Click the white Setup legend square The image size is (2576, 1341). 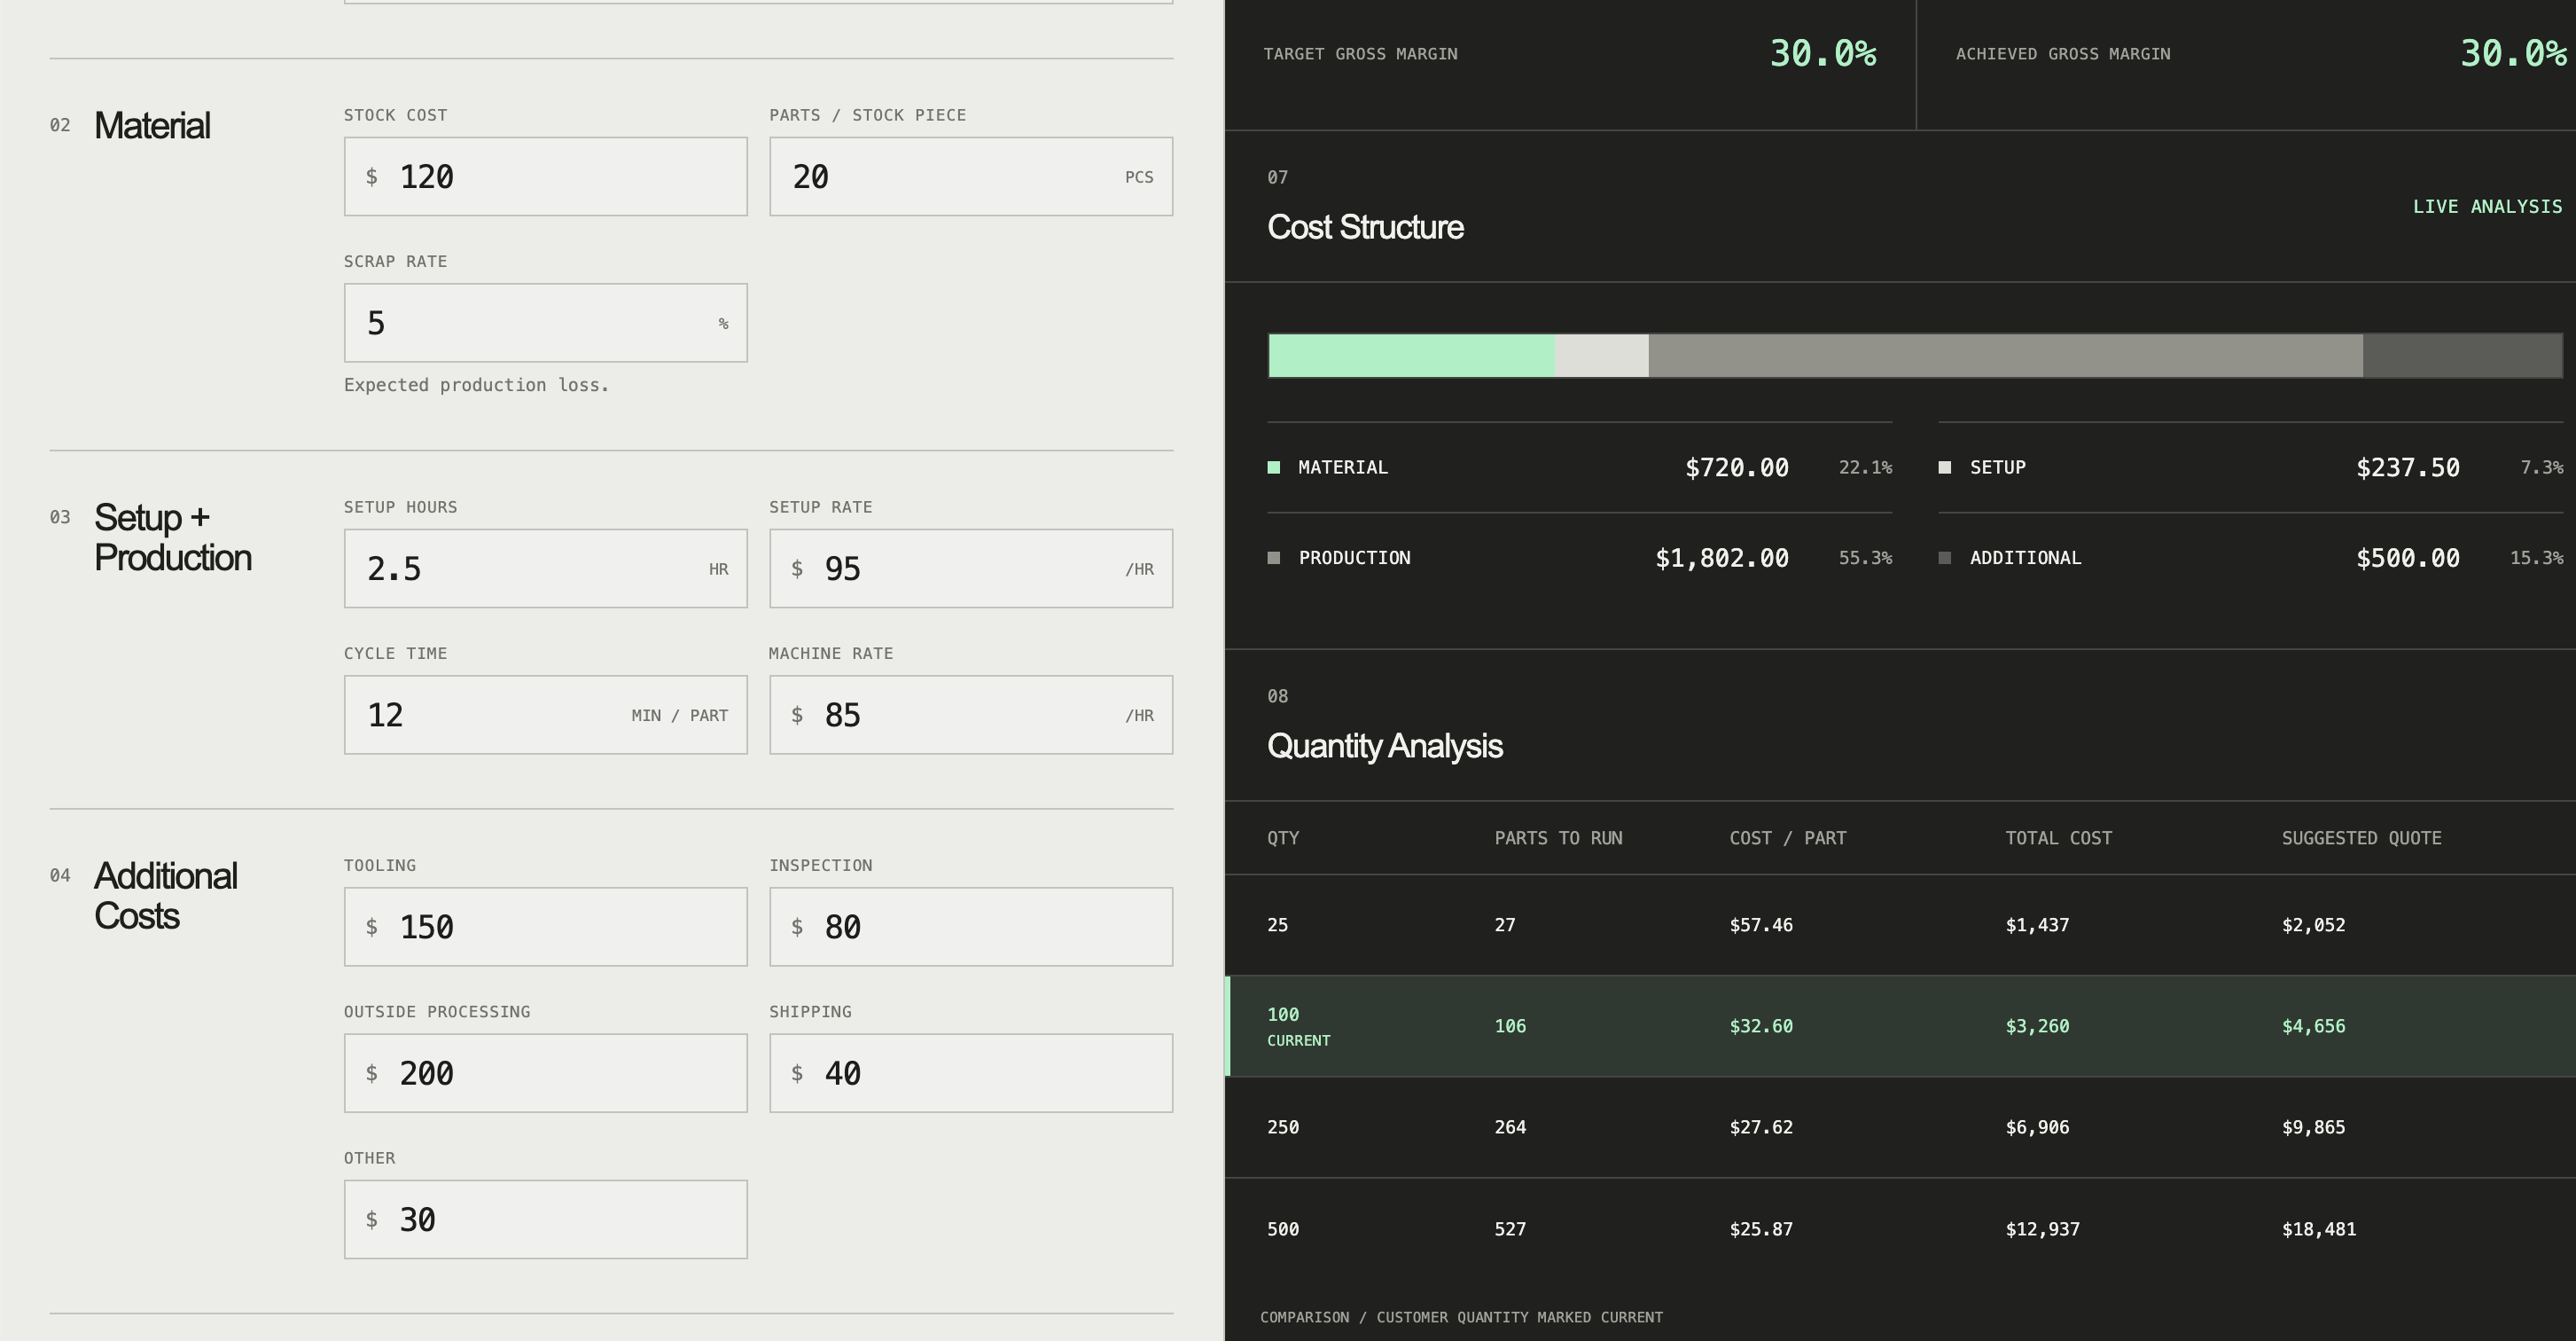click(1945, 467)
